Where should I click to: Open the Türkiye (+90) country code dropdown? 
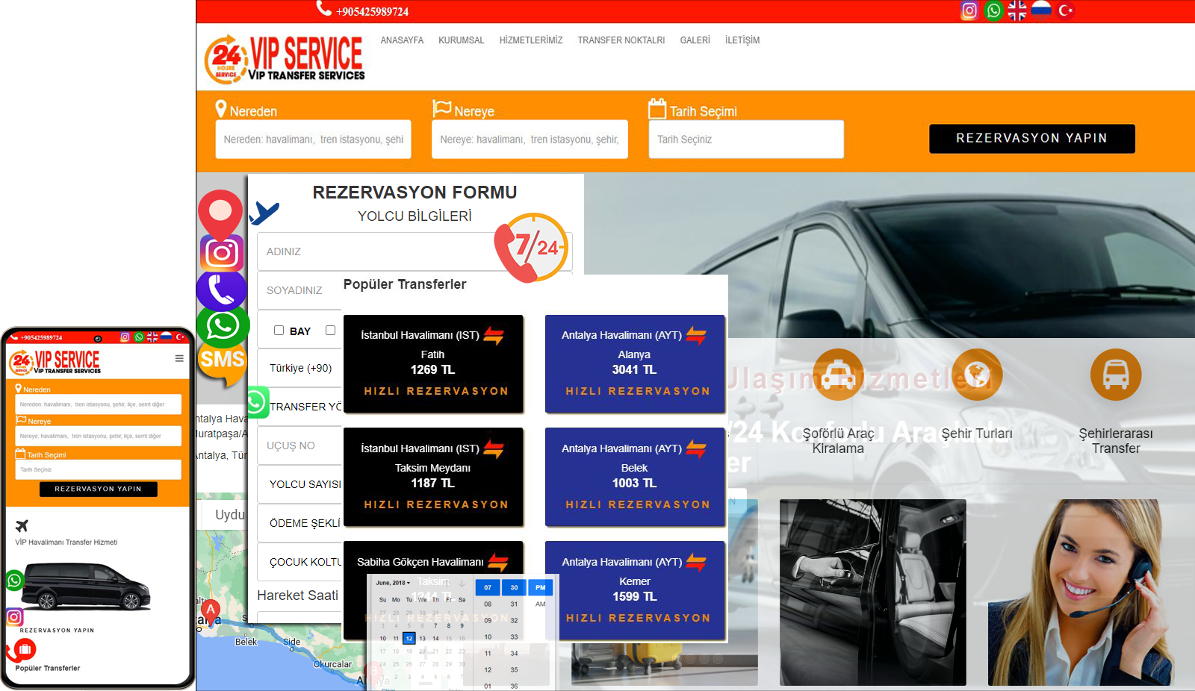[x=300, y=368]
